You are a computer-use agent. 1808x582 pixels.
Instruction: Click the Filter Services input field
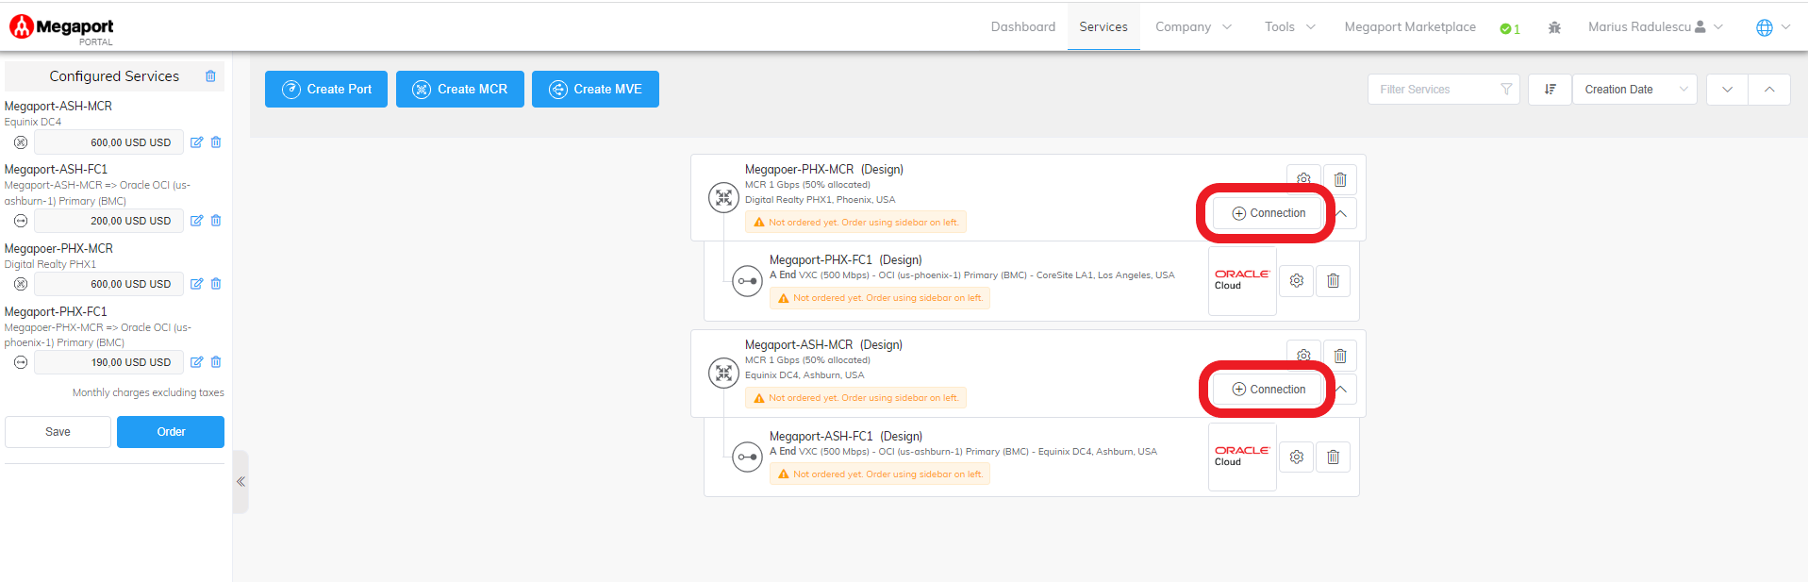click(1435, 90)
